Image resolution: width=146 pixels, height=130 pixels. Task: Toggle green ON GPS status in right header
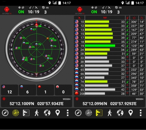(x=94, y=12)
